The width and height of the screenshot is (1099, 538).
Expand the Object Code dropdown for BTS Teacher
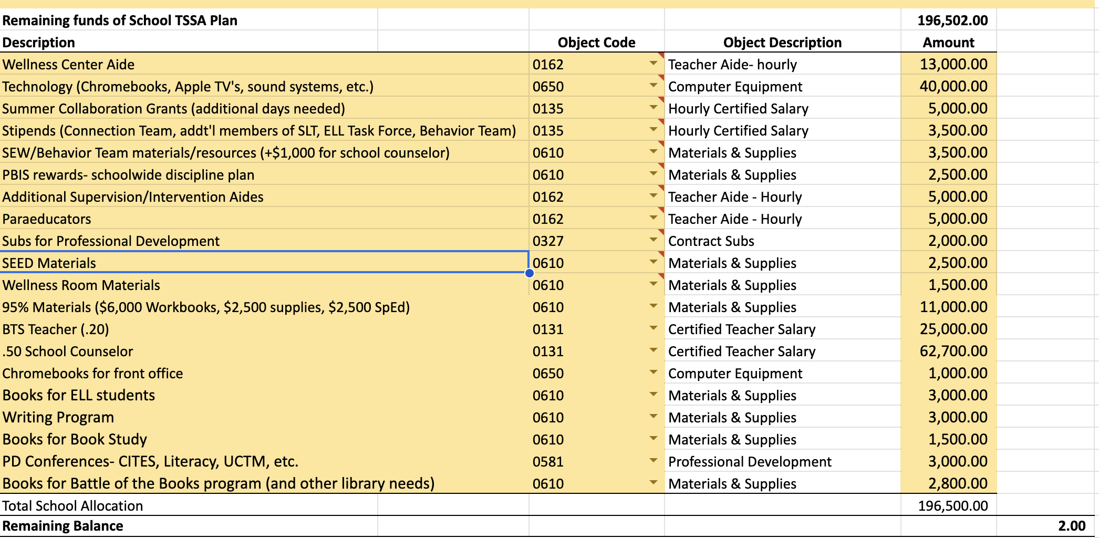[x=653, y=328]
